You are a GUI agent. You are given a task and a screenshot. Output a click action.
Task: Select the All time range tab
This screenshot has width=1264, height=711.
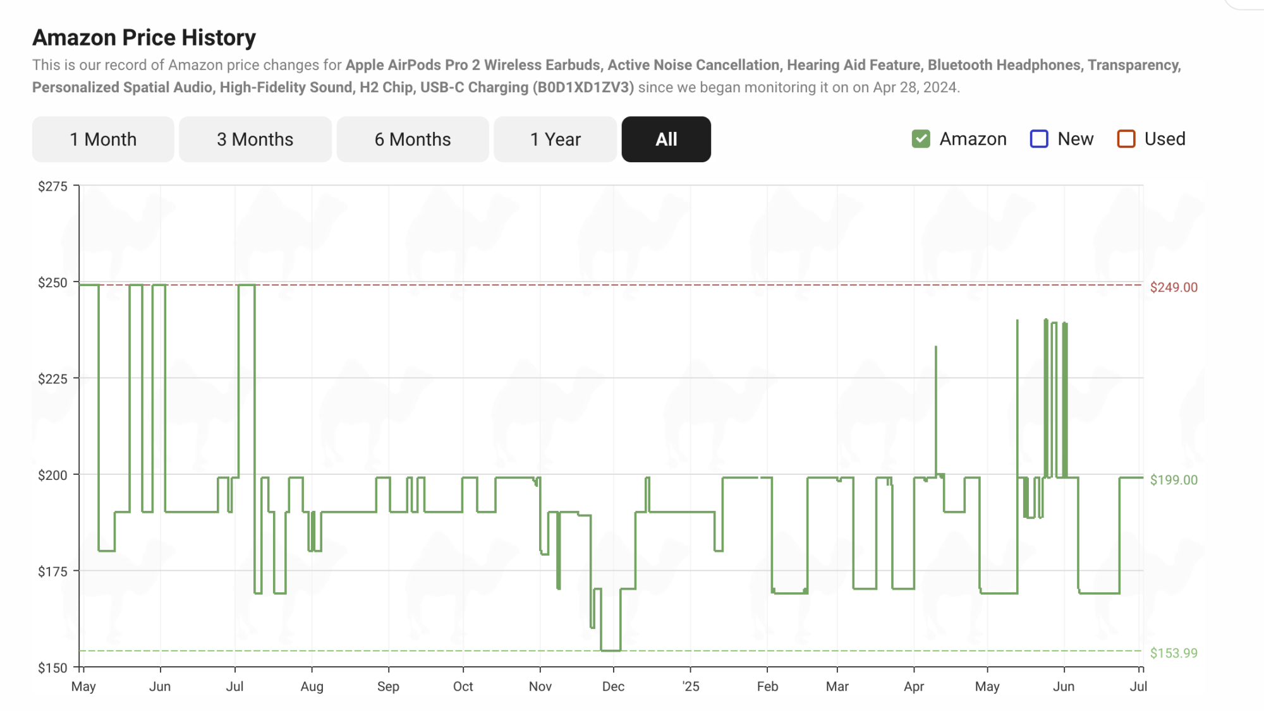666,139
